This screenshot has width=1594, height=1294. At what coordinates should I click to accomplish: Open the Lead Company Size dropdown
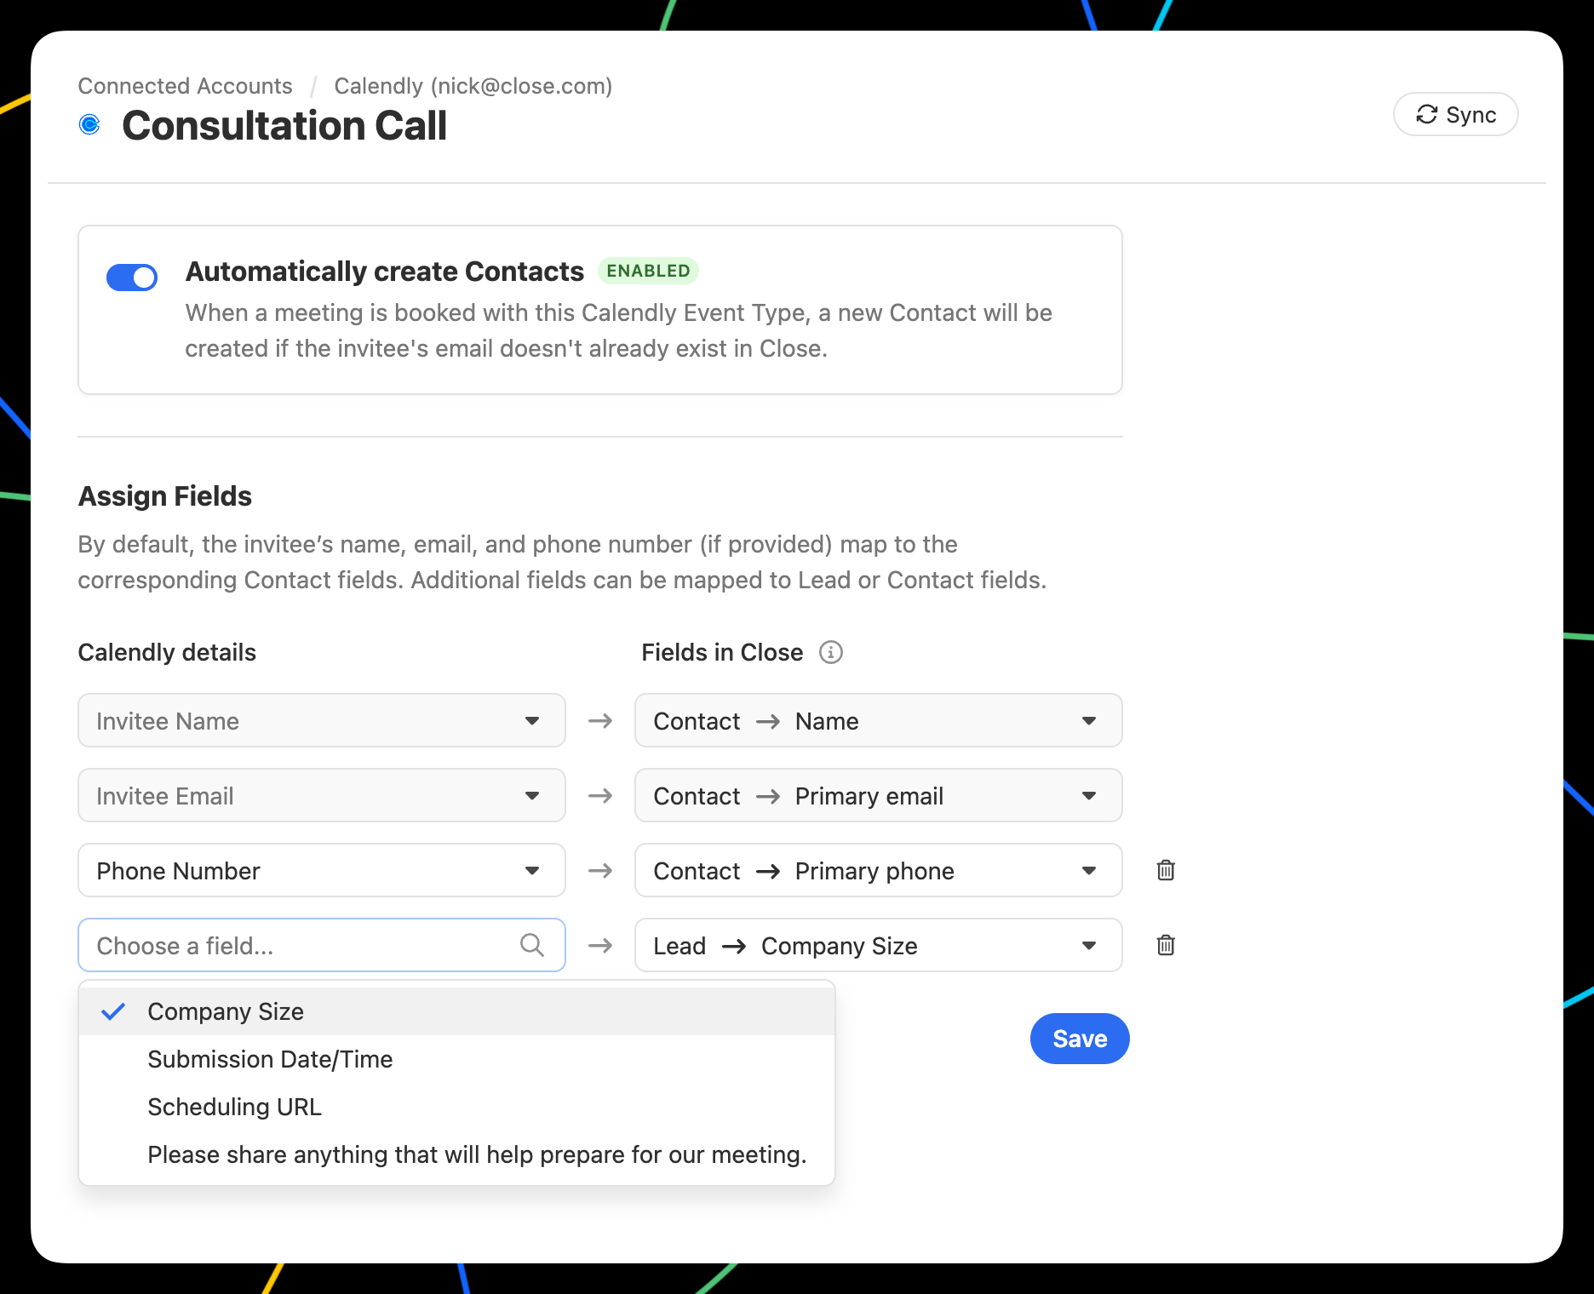[x=879, y=945]
